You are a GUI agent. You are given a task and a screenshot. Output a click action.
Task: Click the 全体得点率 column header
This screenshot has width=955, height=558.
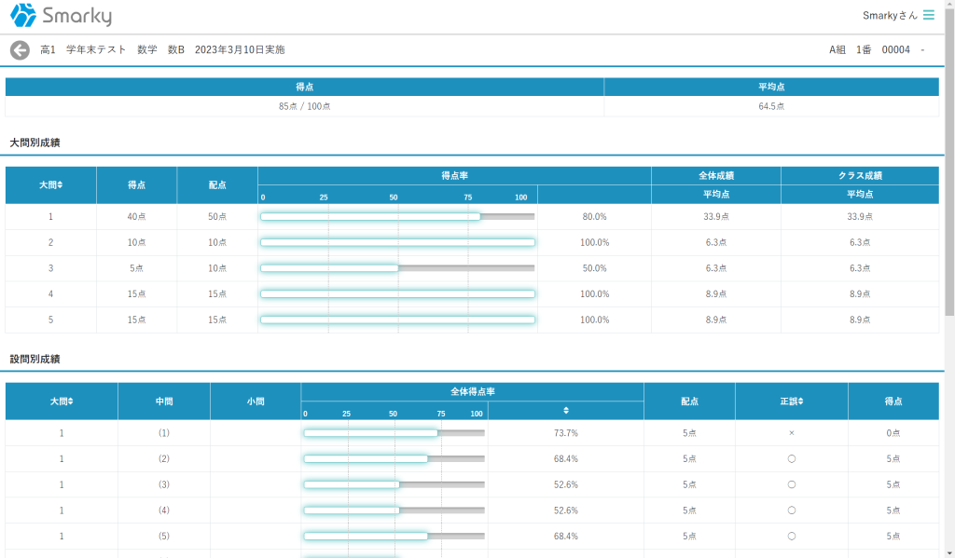(472, 392)
